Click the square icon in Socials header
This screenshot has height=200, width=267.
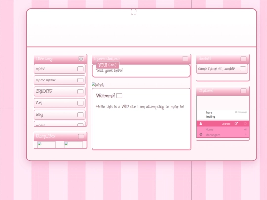click(243, 59)
